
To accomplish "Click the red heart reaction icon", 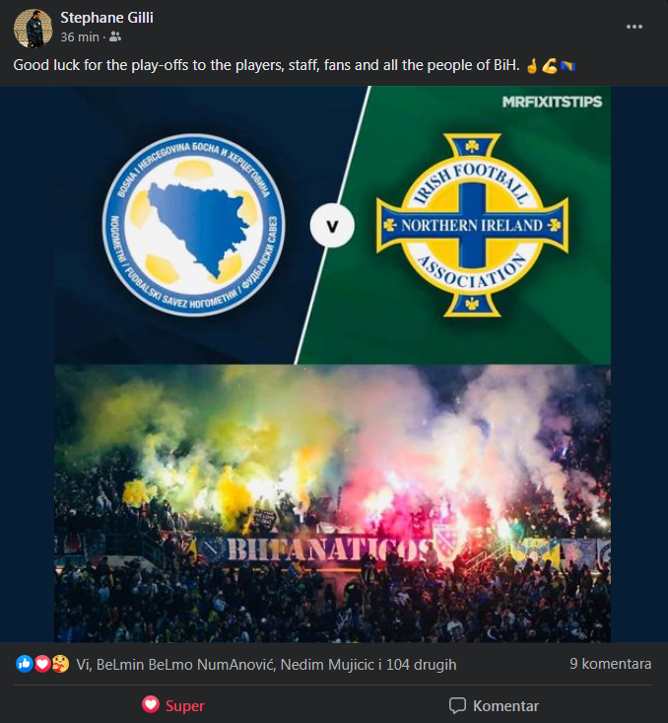I will (x=42, y=664).
